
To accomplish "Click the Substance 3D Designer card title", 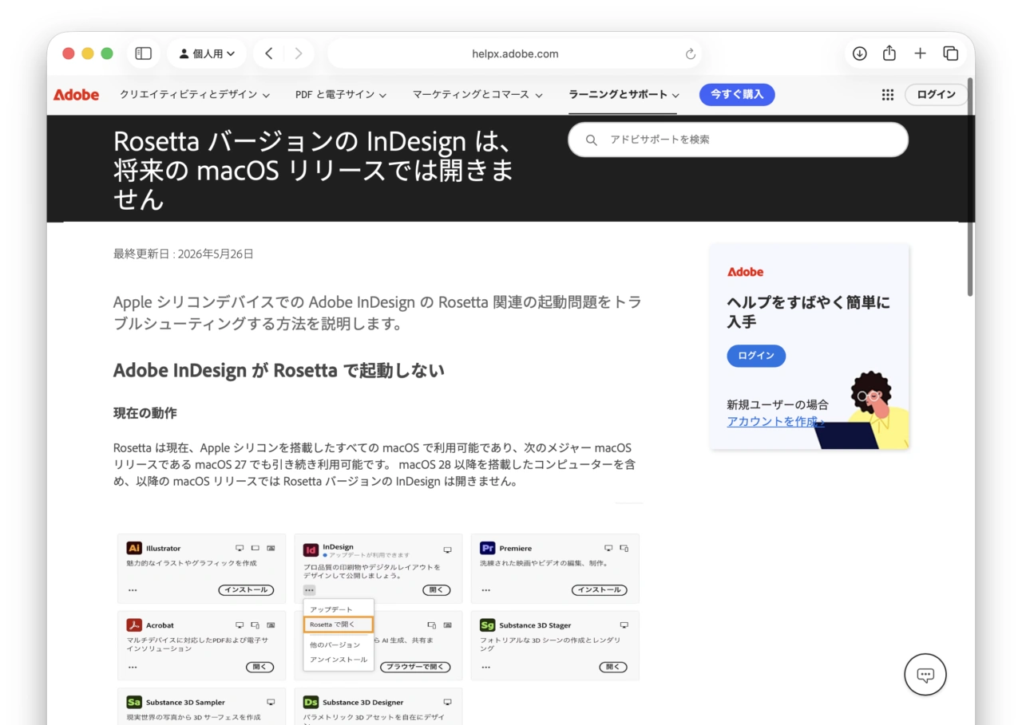I will tap(363, 702).
